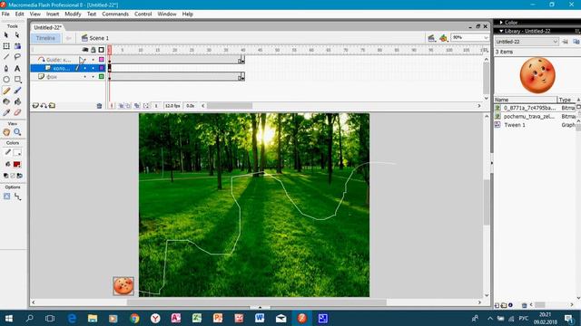This screenshot has width=581, height=326.
Task: Open library document dropdown Untitled-22
Action: (527, 42)
